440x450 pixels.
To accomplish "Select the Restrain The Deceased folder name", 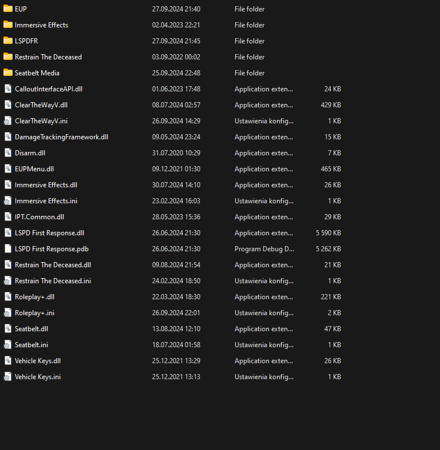I will pyautogui.click(x=48, y=57).
